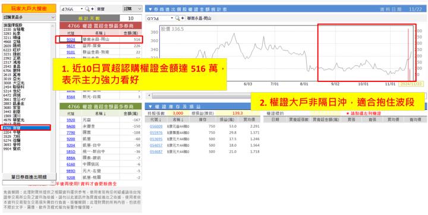428x215 pixels.
Task: Click the horizontal scrollbar thumb below the chart
Action: pos(202,96)
